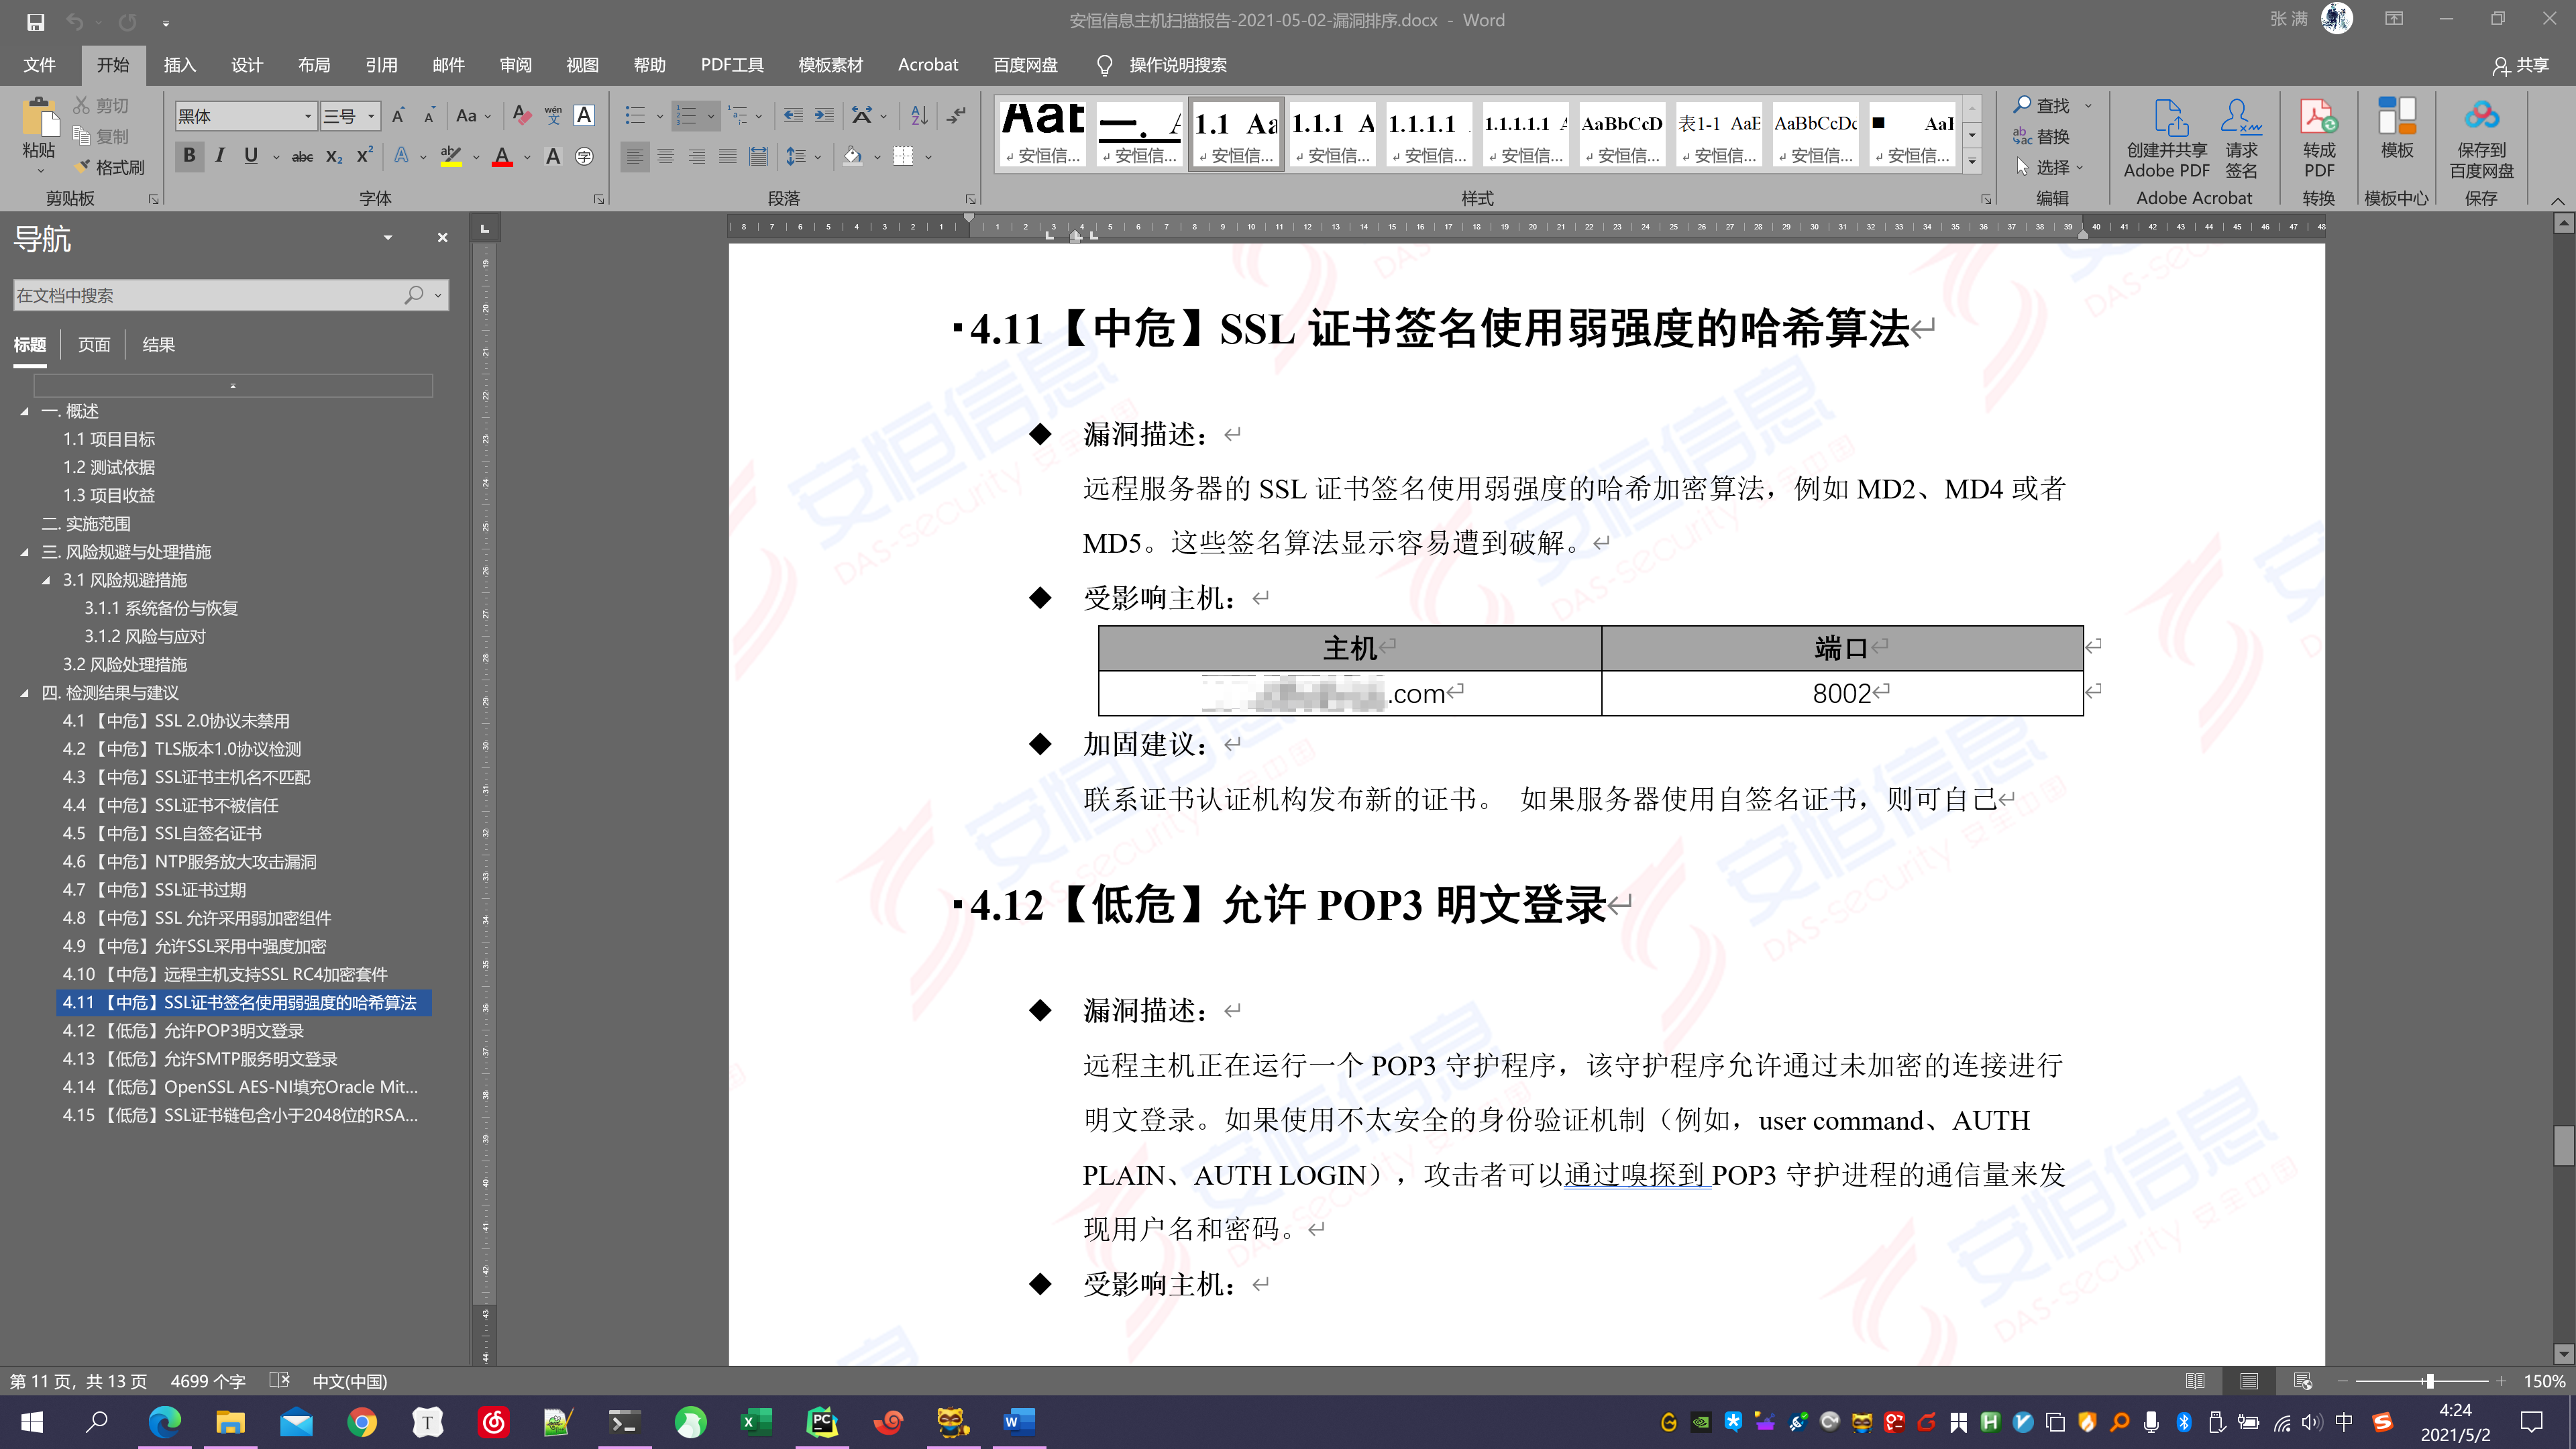This screenshot has height=1449, width=2576.
Task: Collapse the 四. 检测结果与建议 heading
Action: (25, 693)
